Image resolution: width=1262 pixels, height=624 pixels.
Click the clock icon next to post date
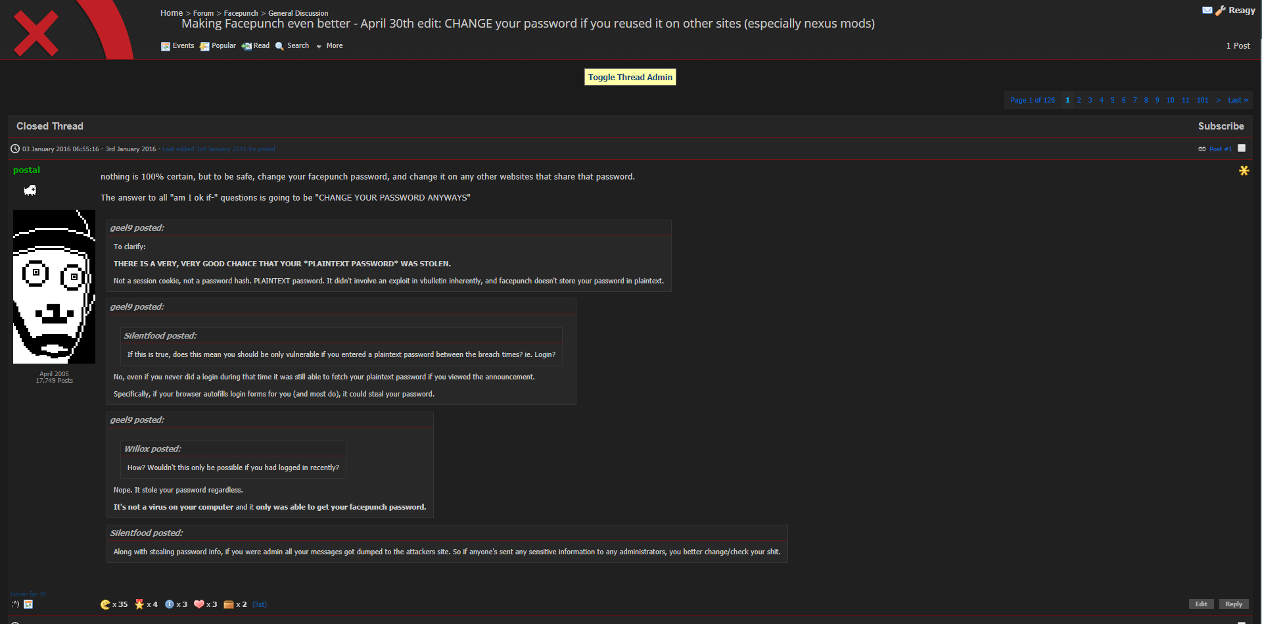pos(15,149)
